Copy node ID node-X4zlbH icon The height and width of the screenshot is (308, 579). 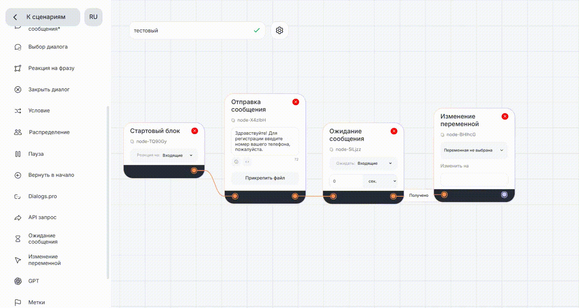(233, 120)
